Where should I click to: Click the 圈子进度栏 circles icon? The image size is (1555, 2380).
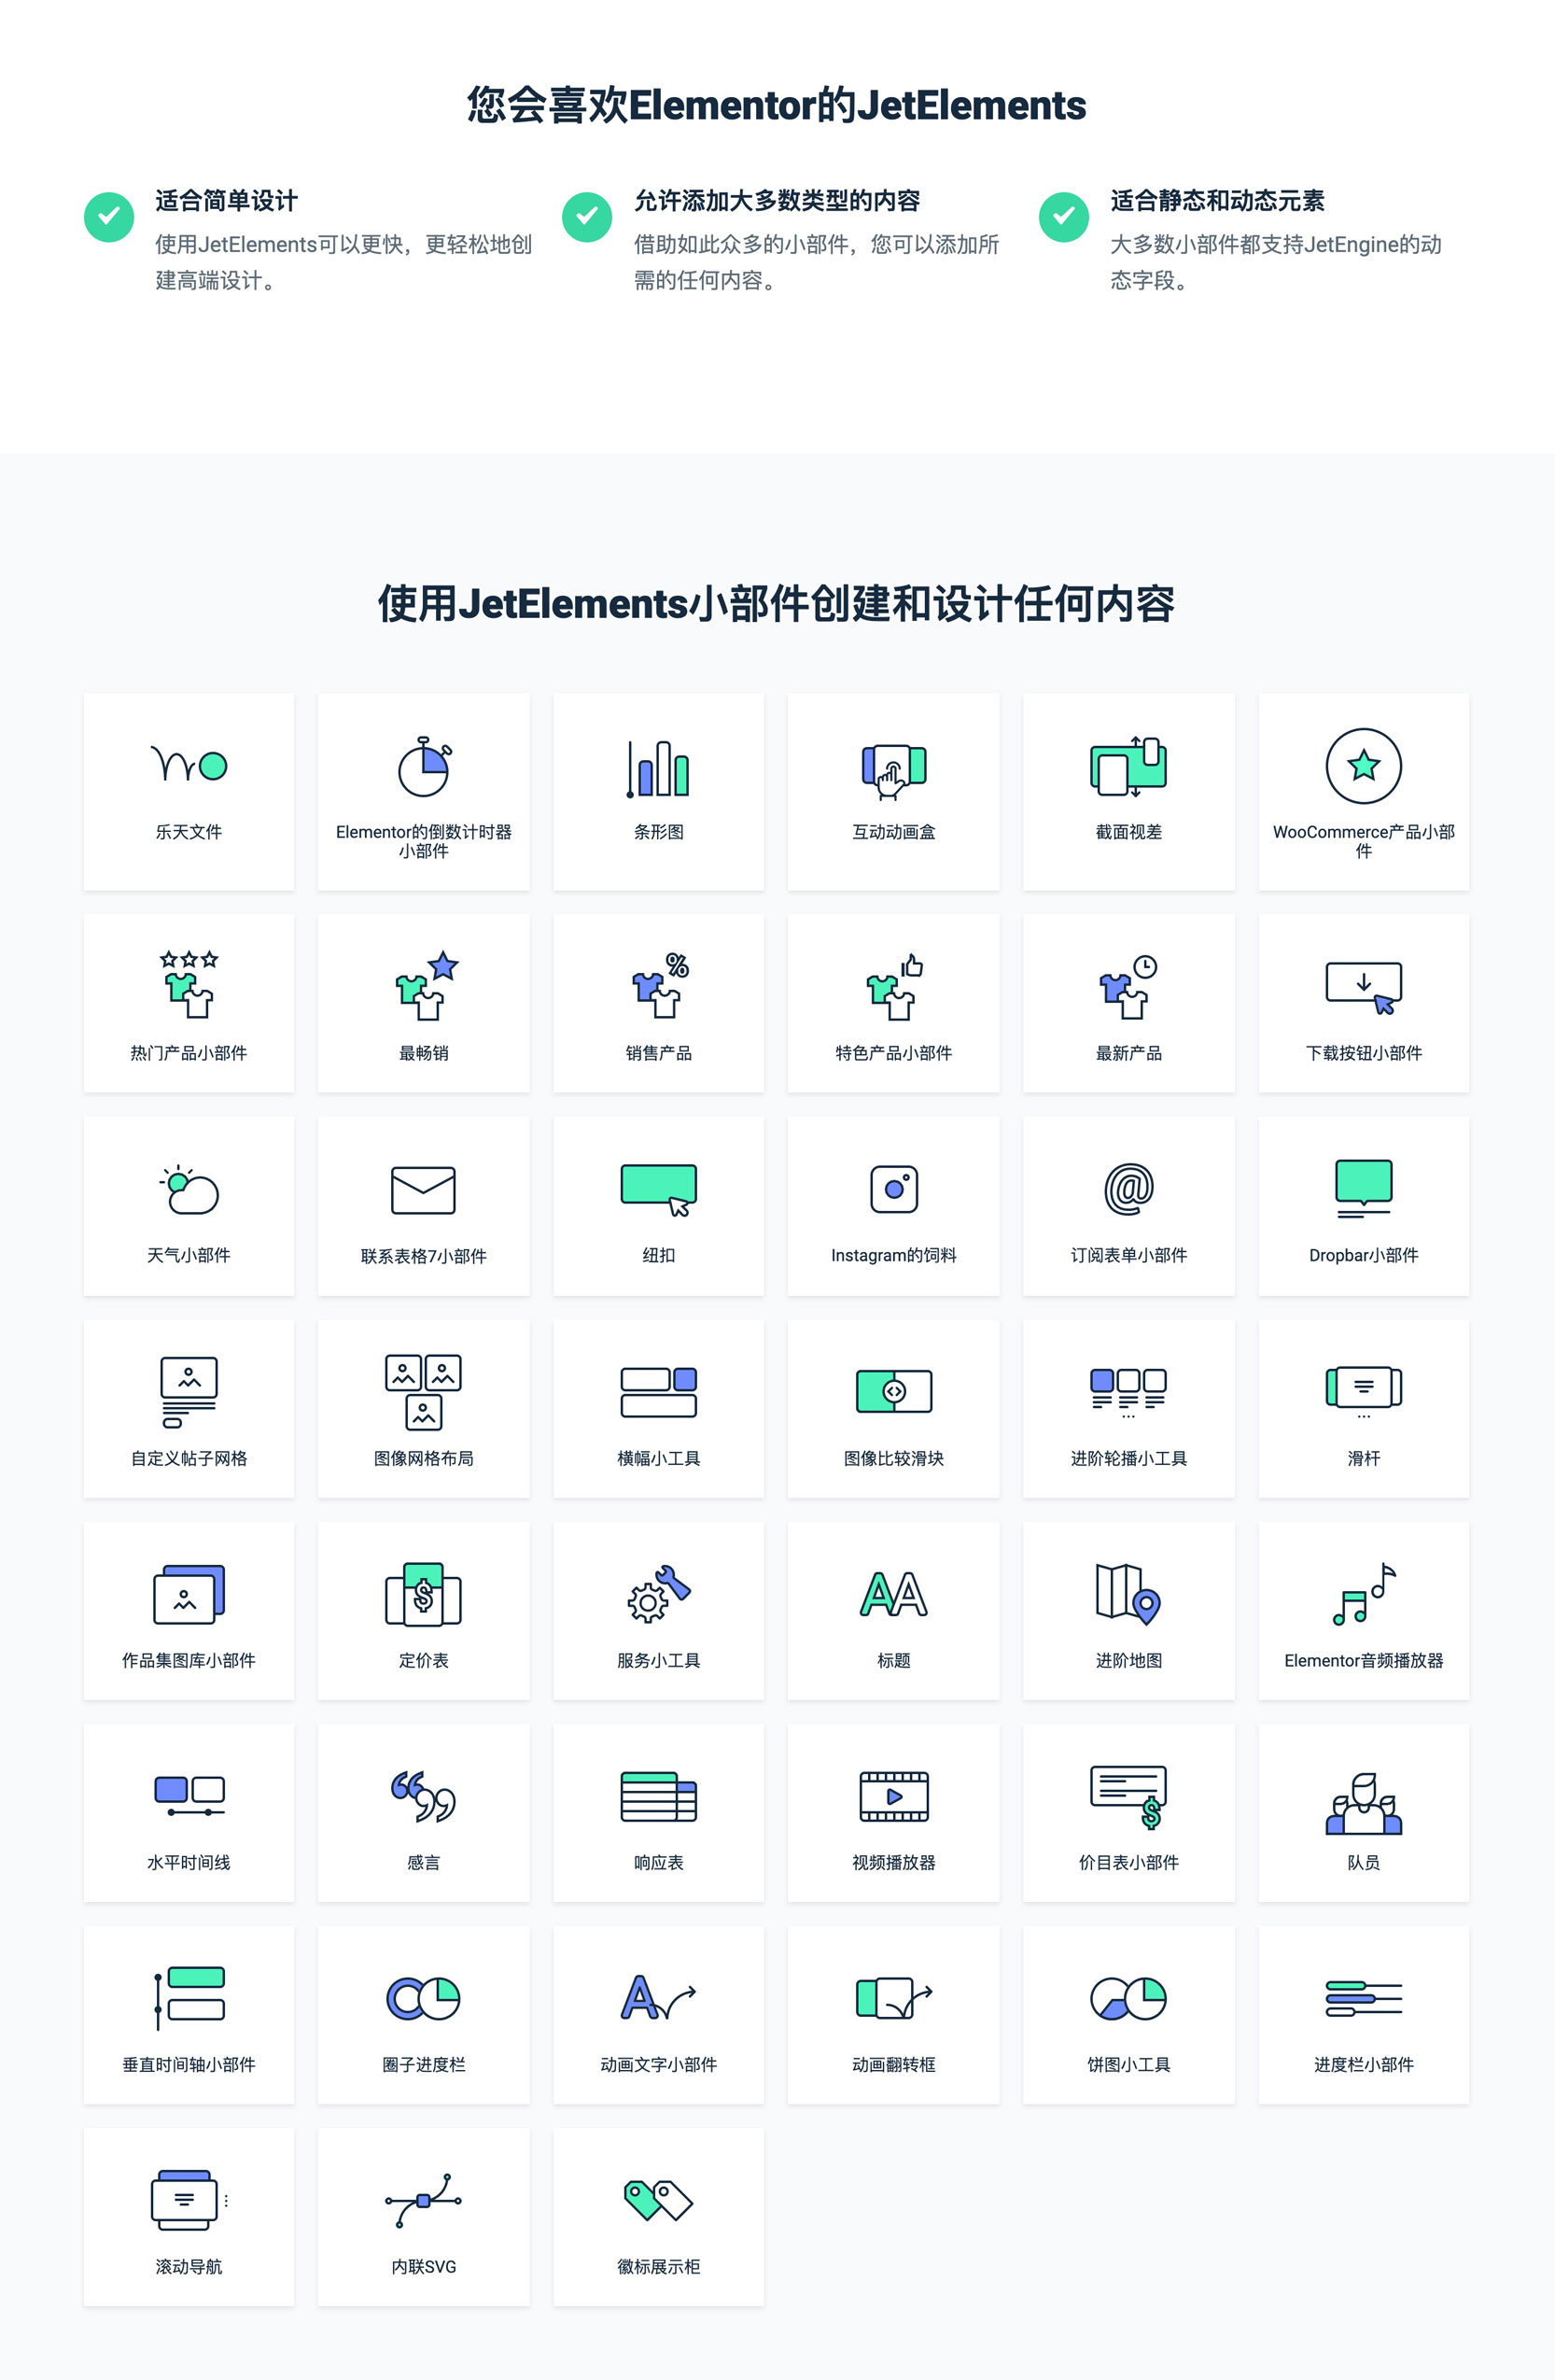coord(424,1998)
